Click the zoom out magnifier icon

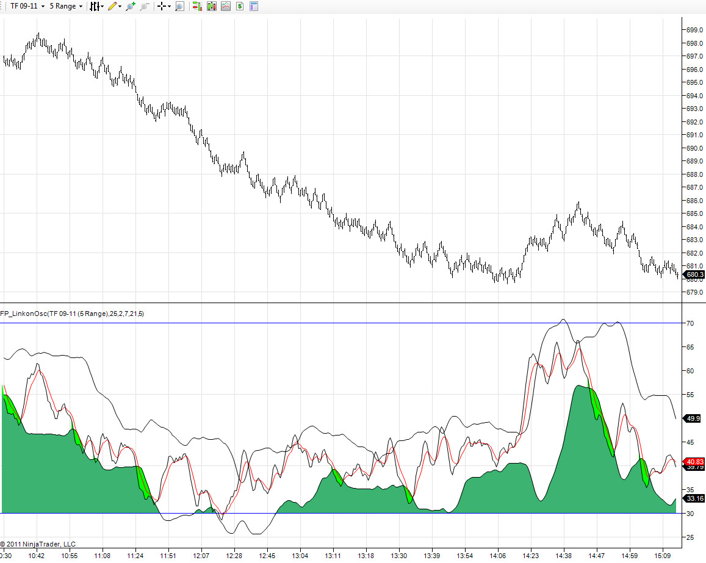point(144,6)
